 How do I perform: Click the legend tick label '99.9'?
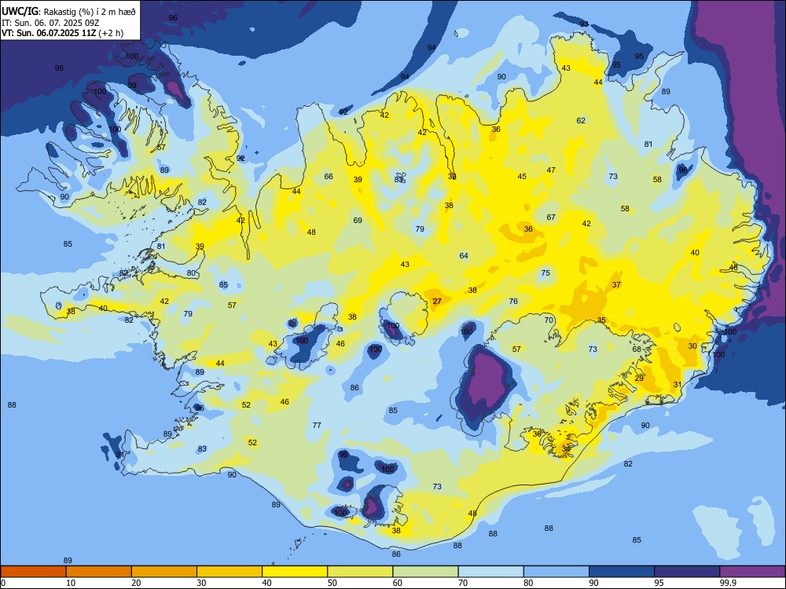728,583
